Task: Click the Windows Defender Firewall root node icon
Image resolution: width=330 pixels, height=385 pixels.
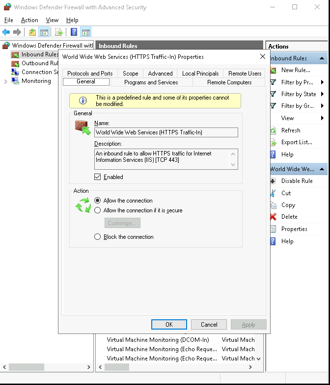Action: click(x=6, y=46)
